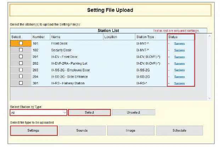Click the station list scroll down arrow
Image resolution: width=220 pixels, height=151 pixels.
tap(209, 98)
